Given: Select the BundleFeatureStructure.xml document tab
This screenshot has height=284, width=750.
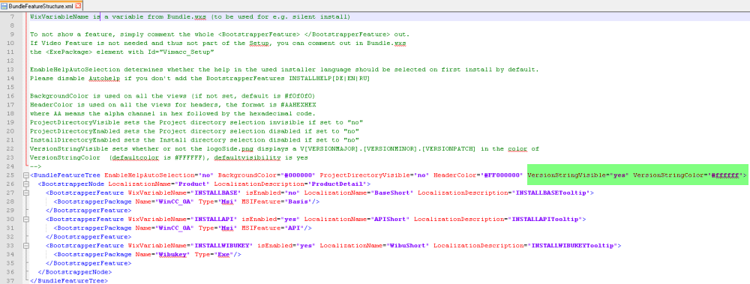Looking at the screenshot, I should [x=41, y=6].
